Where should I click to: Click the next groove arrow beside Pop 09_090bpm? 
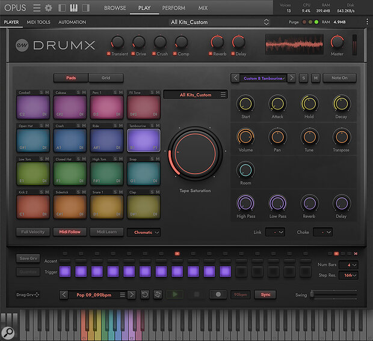click(x=132, y=295)
